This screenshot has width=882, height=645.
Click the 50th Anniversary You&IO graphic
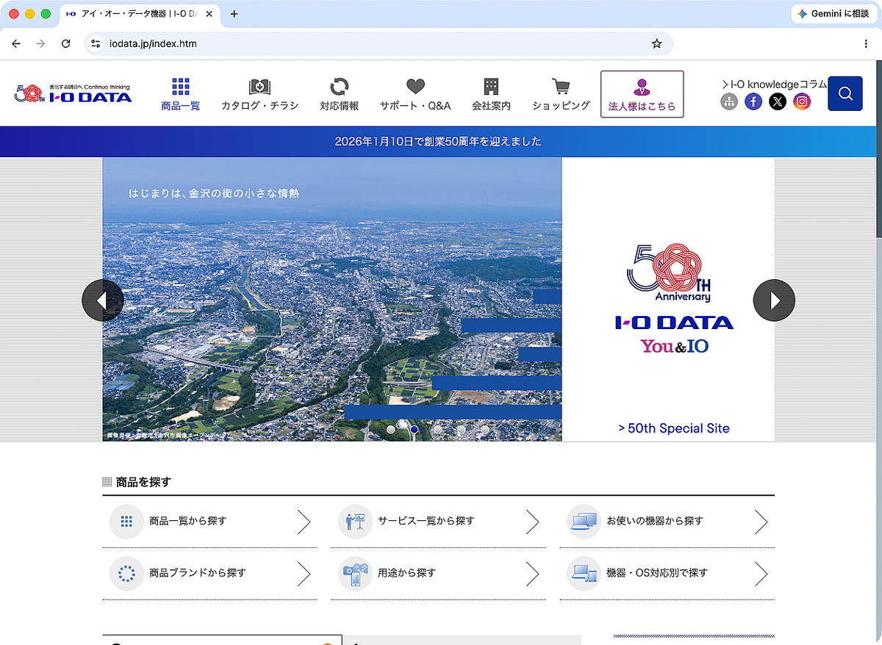point(674,300)
